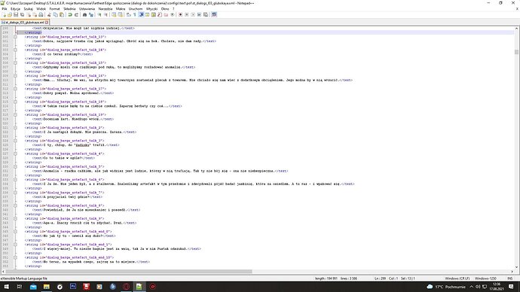
Task: Open the Widok menu
Action: click(x=41, y=9)
